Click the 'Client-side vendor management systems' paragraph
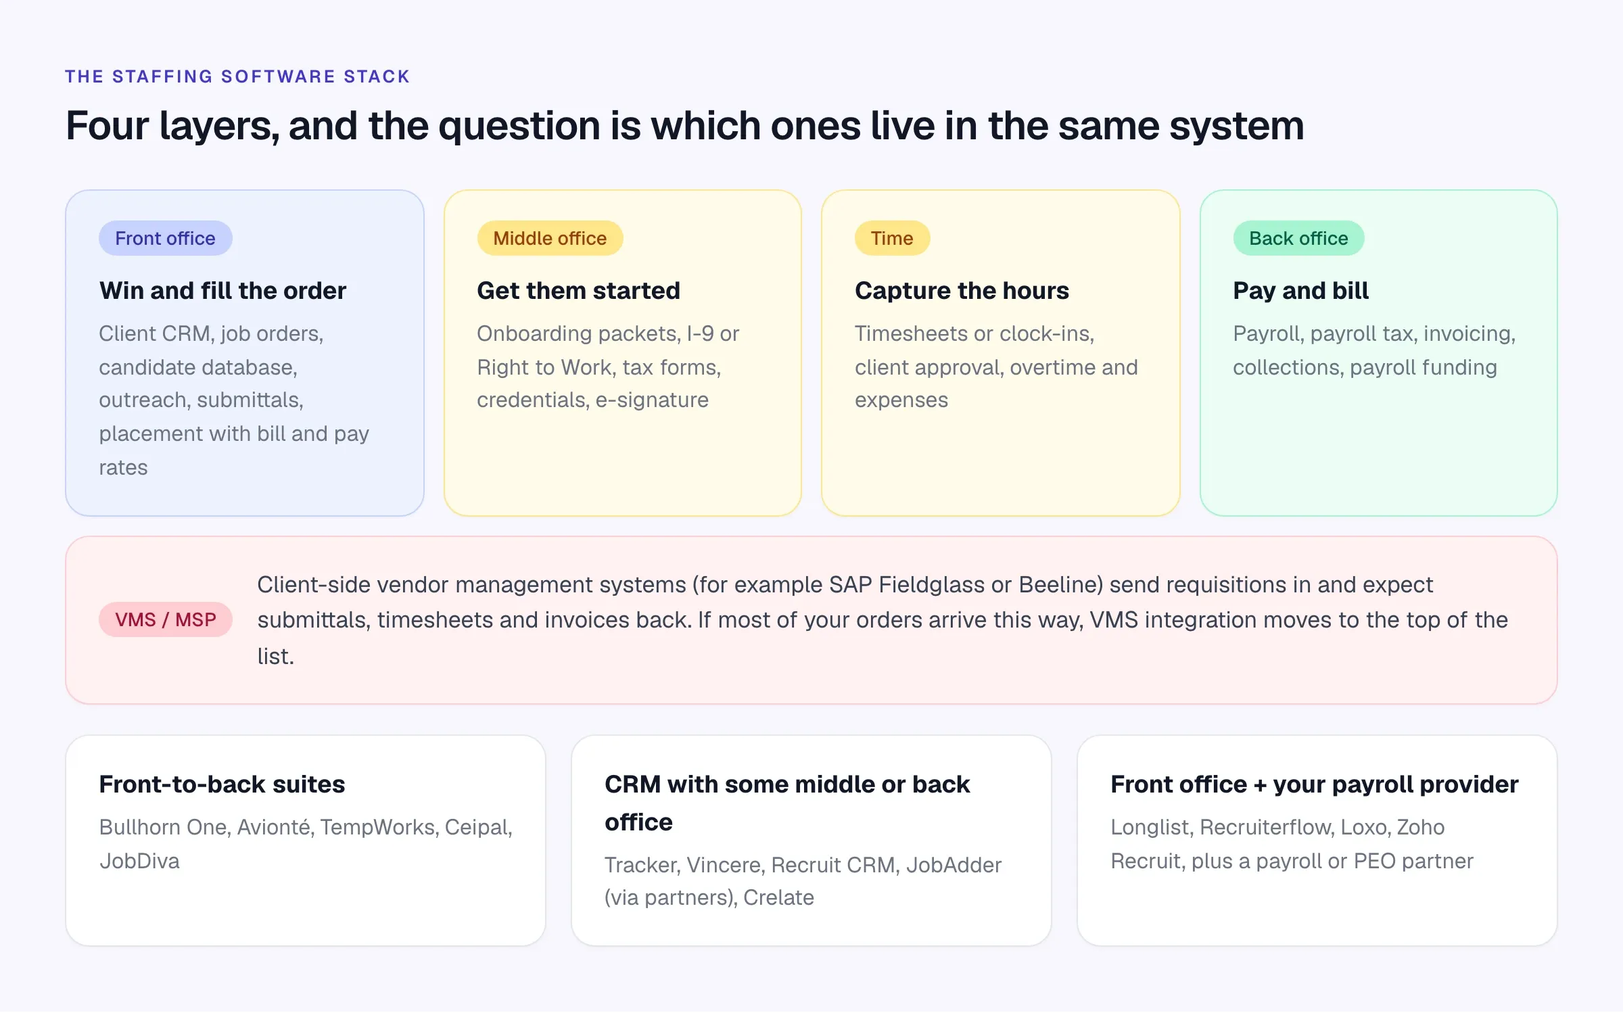Viewport: 1623px width, 1013px height. [x=883, y=620]
